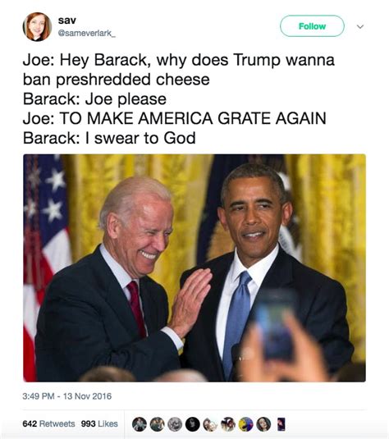389x439 pixels.
Task: View the 642 Retweets list
Action: (x=48, y=423)
